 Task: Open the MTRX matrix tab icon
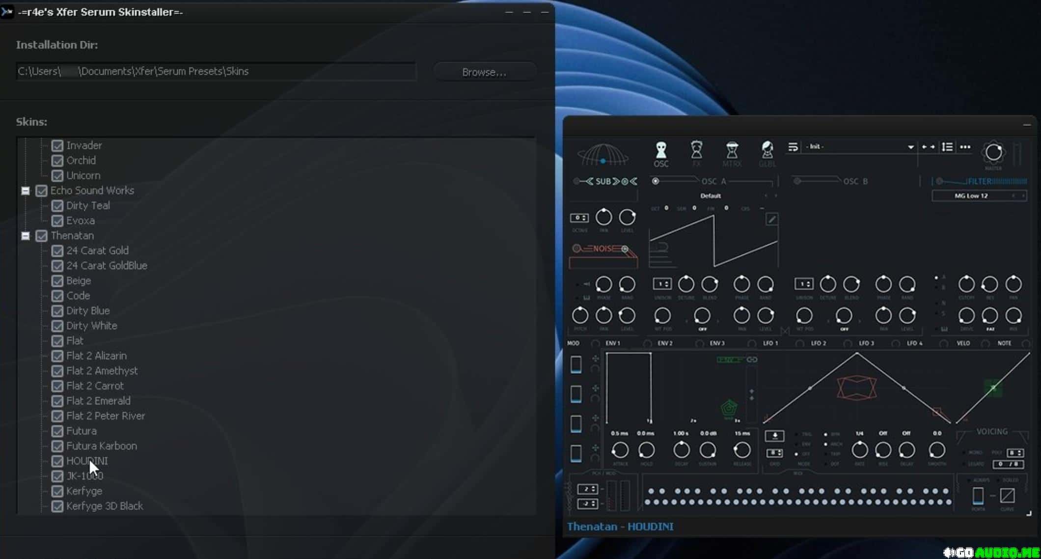point(732,150)
